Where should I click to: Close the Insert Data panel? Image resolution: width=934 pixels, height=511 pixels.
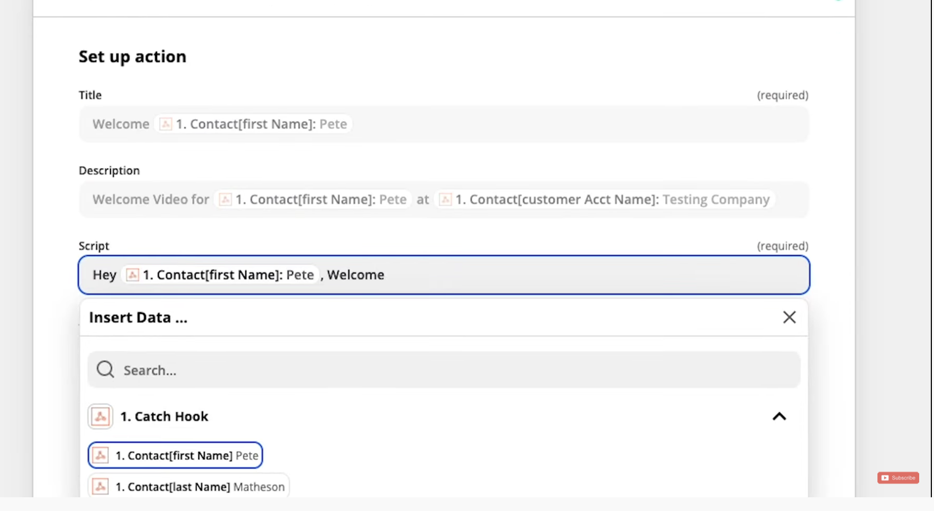789,317
